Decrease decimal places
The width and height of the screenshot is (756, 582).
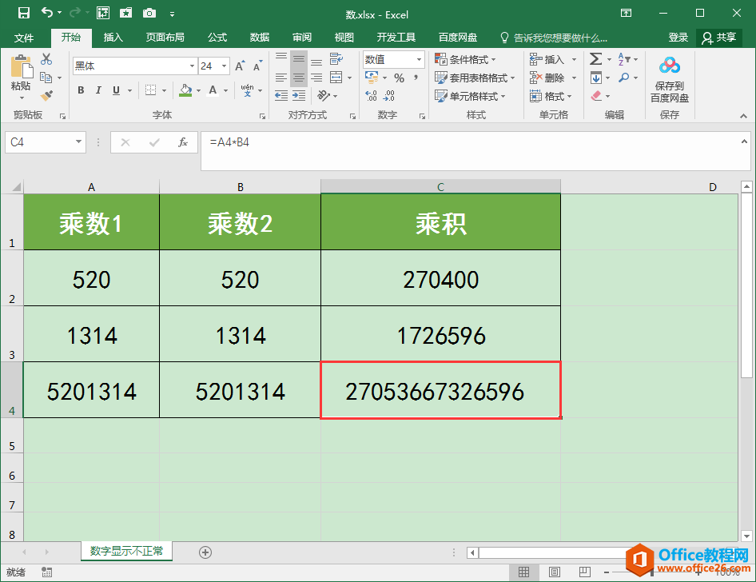[x=388, y=95]
